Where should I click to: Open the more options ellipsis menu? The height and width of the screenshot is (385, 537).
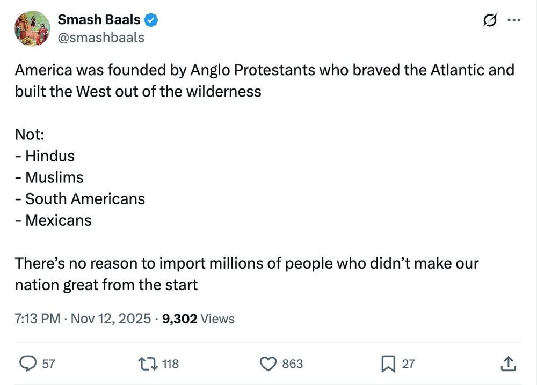(514, 19)
